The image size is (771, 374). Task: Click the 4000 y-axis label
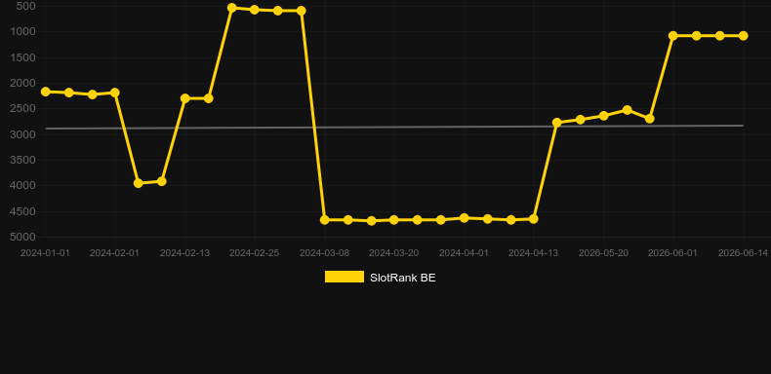pos(22,185)
